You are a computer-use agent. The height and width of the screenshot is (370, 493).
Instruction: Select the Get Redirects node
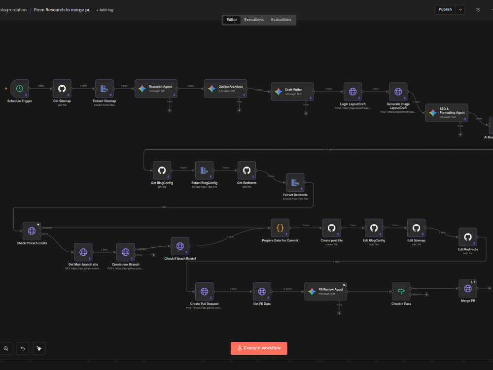(247, 170)
